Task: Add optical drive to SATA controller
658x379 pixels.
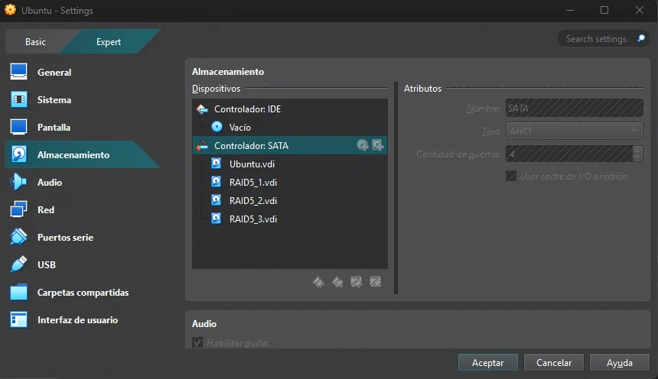Action: point(363,145)
